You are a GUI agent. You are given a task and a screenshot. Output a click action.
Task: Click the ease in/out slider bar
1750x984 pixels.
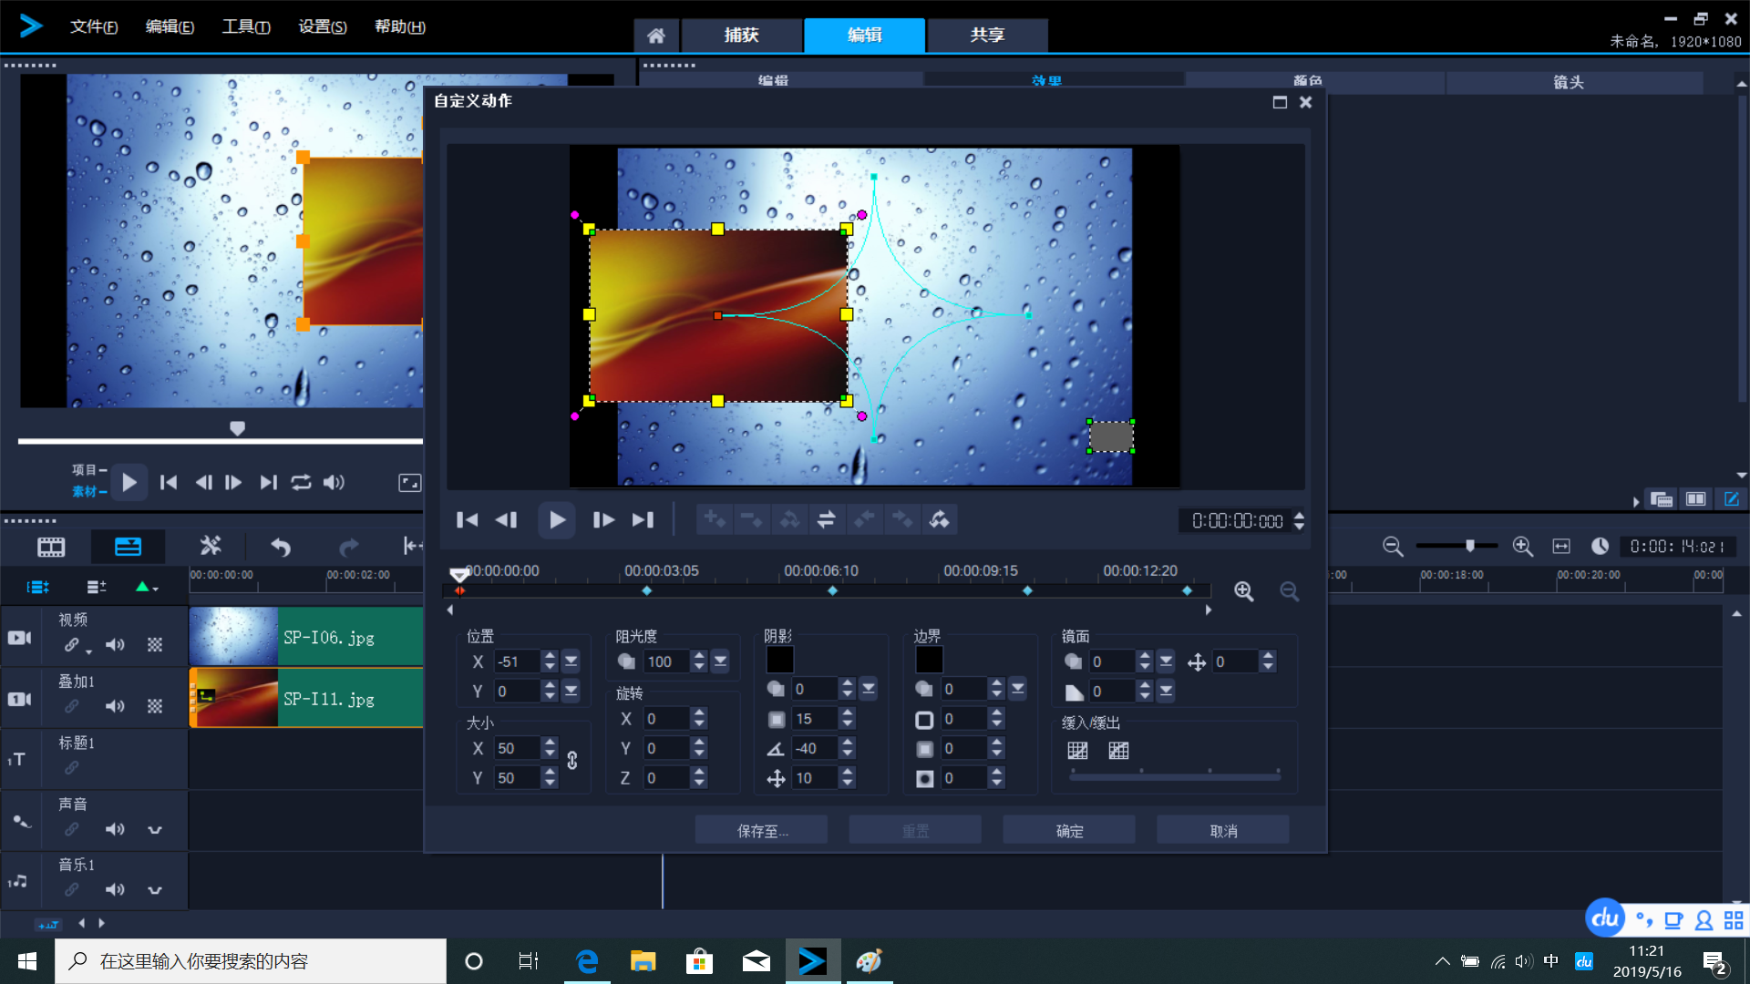pyautogui.click(x=1175, y=777)
